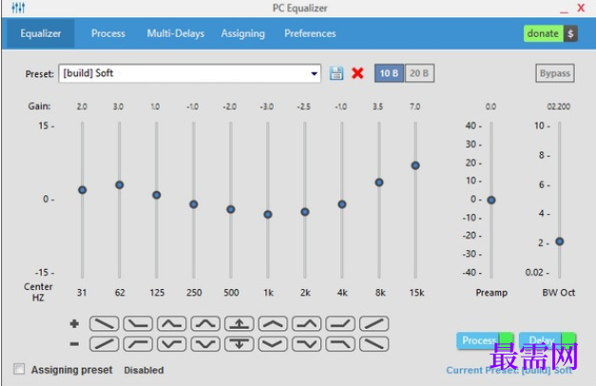This screenshot has height=386, width=596.
Task: Apply the narrow center peak curve in the plus row
Action: tap(205, 323)
